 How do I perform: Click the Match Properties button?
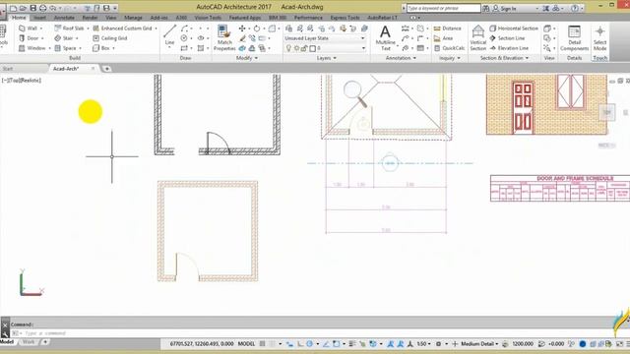(x=224, y=37)
